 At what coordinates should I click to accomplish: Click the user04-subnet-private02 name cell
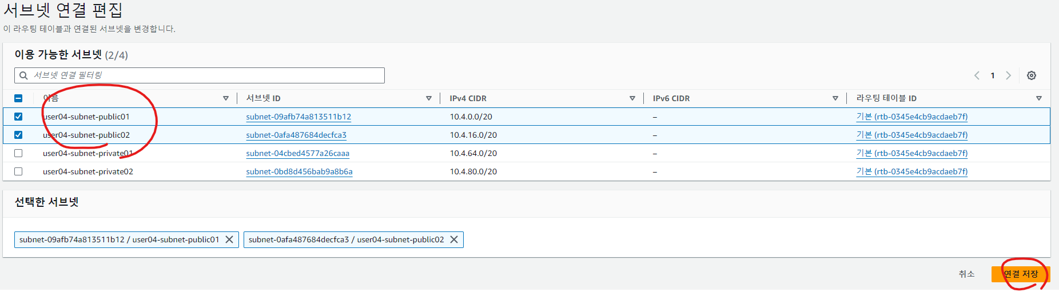point(87,171)
